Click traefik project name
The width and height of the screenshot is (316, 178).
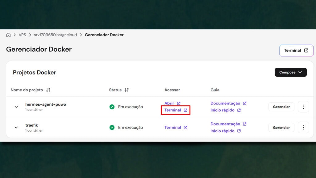(x=32, y=125)
